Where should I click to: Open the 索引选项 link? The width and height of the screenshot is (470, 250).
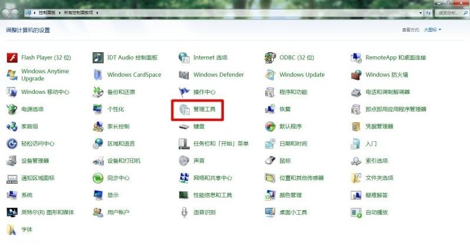[377, 161]
